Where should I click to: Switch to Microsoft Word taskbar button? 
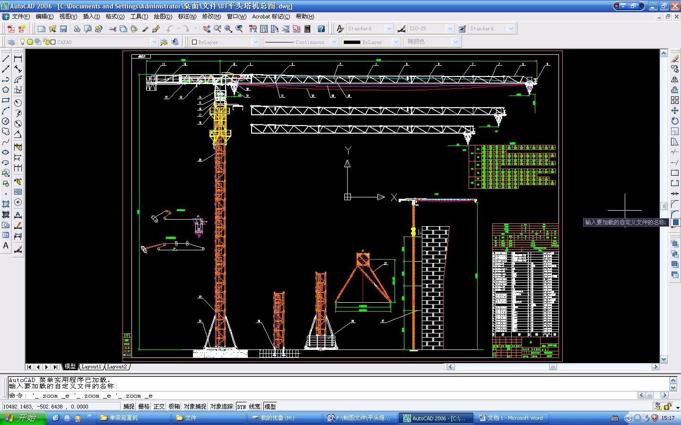(511, 418)
